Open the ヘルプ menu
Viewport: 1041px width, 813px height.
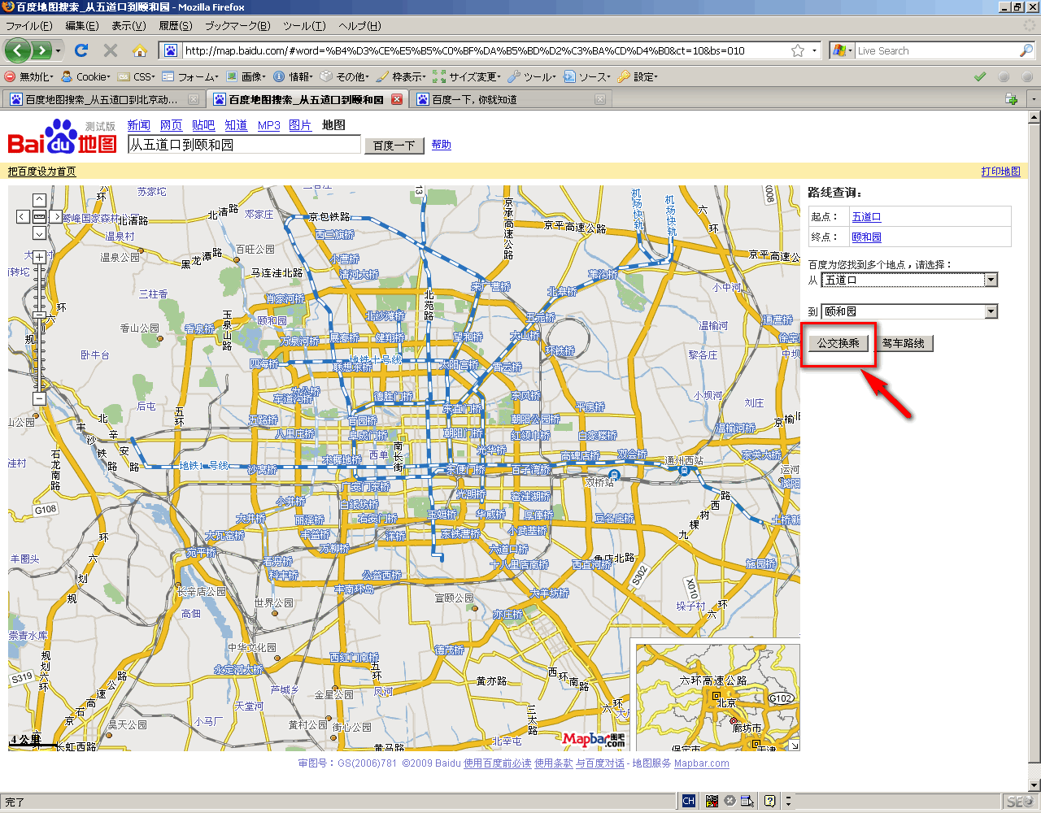coord(359,26)
